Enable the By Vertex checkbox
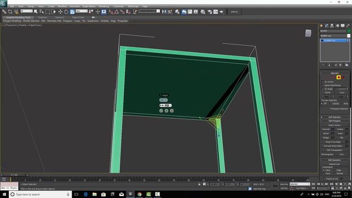 coord(323,82)
